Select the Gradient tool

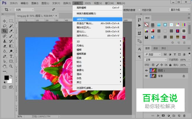(x=11, y=46)
